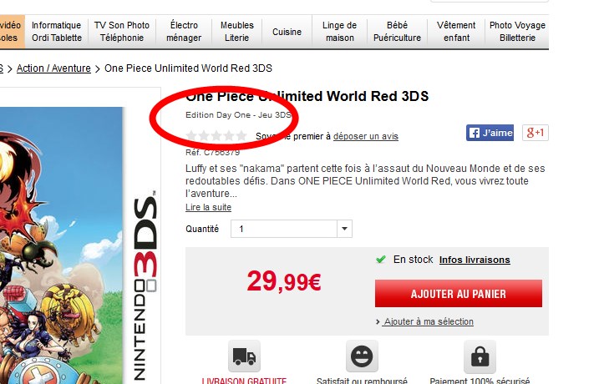Click Action / Aventure breadcrumb link
Viewport: 599px width, 384px height.
coord(53,68)
